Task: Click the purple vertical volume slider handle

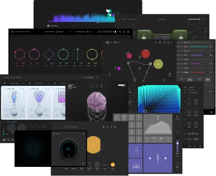Action: (x=178, y=143)
